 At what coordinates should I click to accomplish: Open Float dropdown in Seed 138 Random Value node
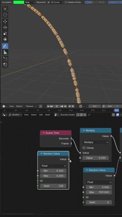[53, 166]
